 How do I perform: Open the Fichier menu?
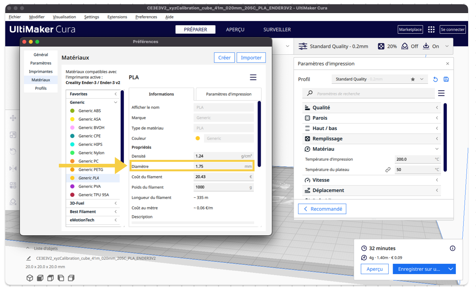pos(15,17)
